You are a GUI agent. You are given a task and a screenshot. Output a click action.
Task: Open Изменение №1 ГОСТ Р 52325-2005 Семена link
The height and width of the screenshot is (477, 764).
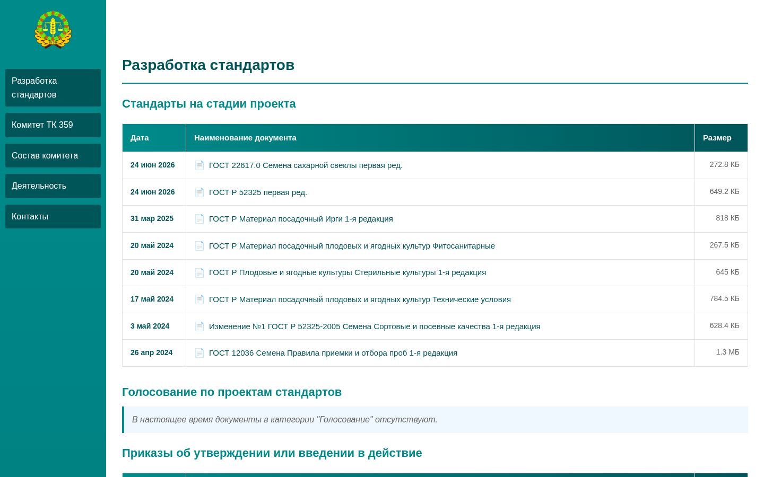click(x=375, y=326)
